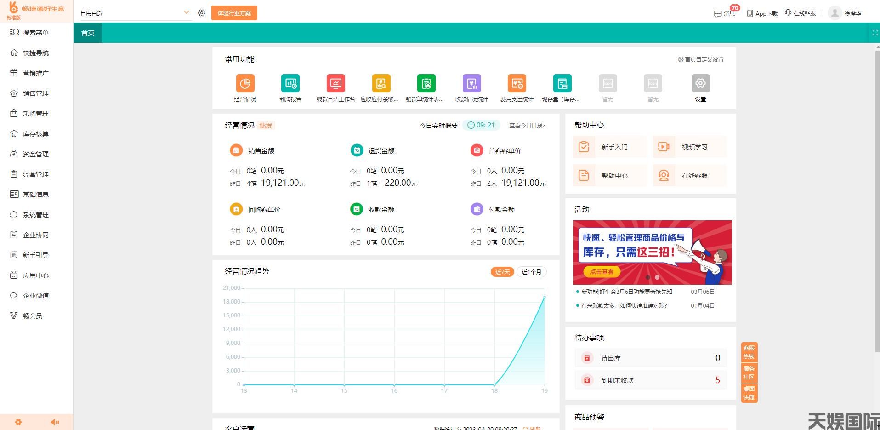This screenshot has height=430, width=880.
Task: Click the promo banner image
Action: tap(653, 252)
